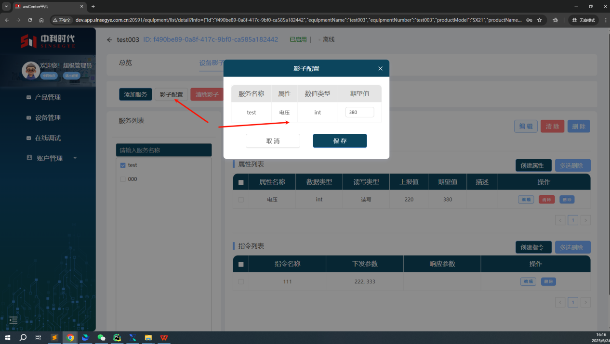The width and height of the screenshot is (610, 344).
Task: Open the 设备管理 menu item
Action: pos(48,118)
